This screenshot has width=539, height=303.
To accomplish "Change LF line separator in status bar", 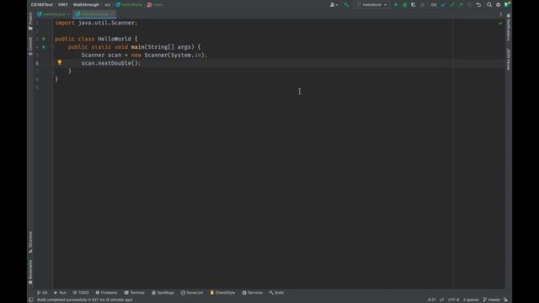I will (441, 300).
